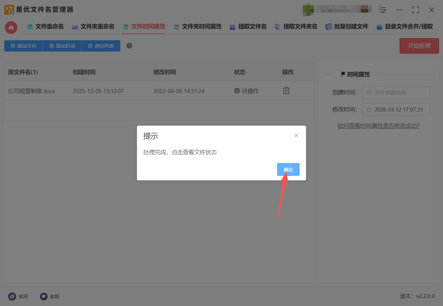The width and height of the screenshot is (443, 306).
Task: Delete 公司规章制度.docx using the trash icon
Action: tap(286, 91)
